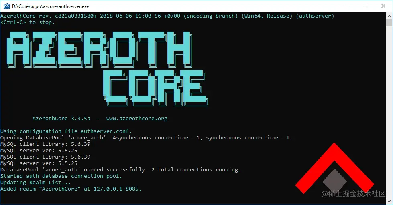Click the window title path text
Viewport: 393px width, 205px height.
(50, 6)
